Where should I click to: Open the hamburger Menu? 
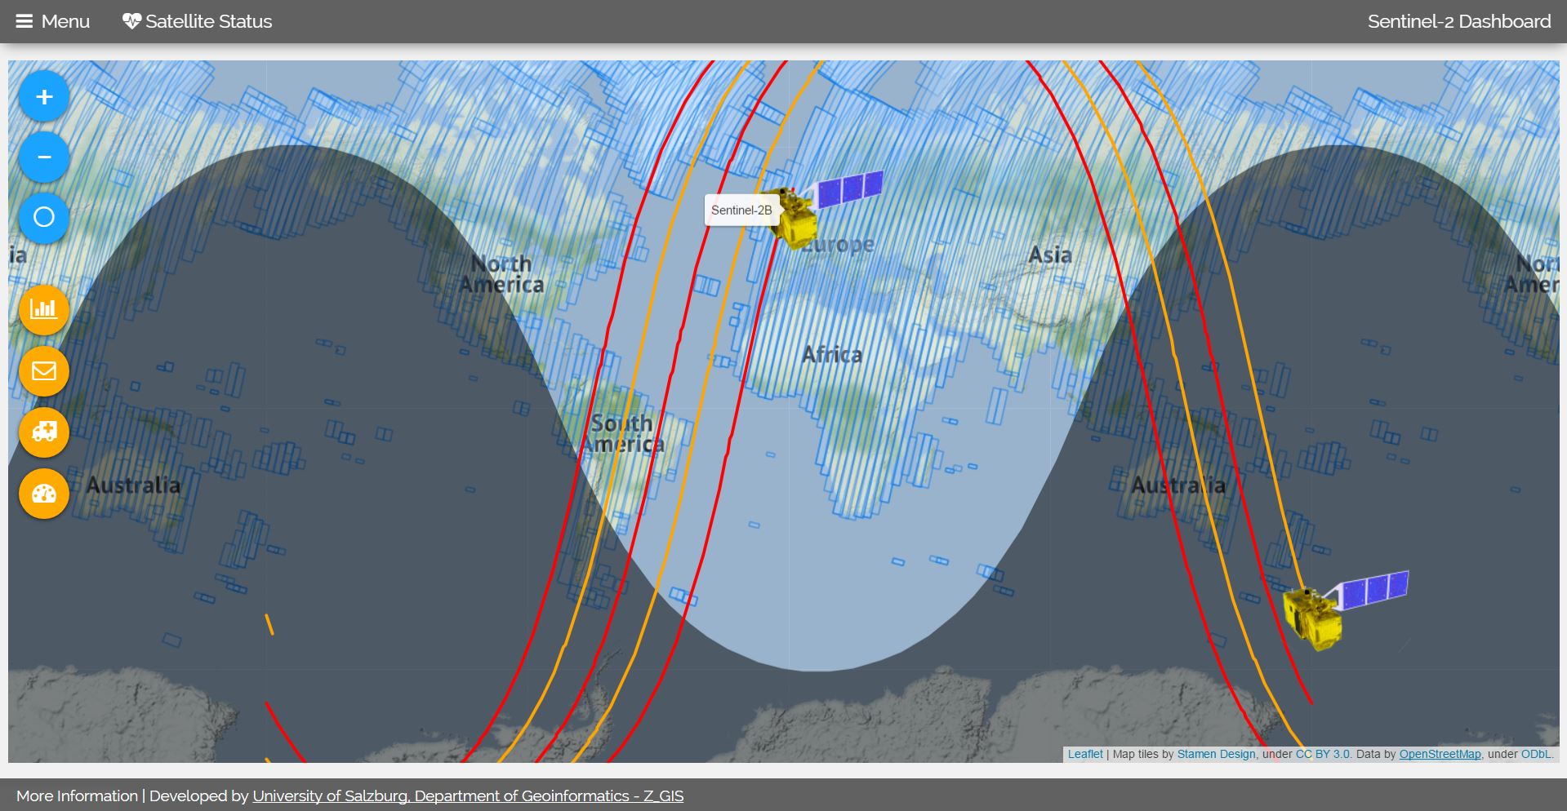[x=53, y=21]
